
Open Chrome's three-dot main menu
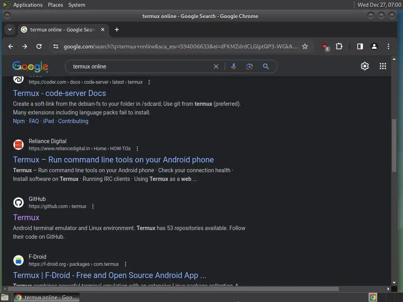[388, 46]
